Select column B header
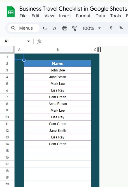Viewport: 128px width, 187px height. click(x=57, y=50)
